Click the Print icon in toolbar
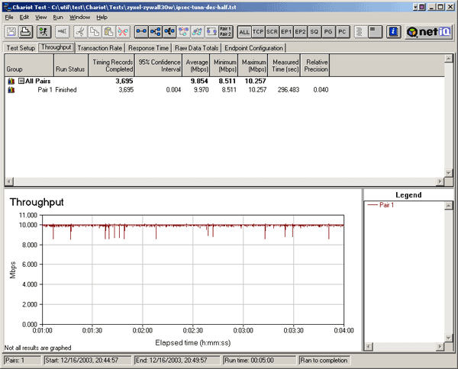Image resolution: width=458 pixels, height=369 pixels. click(x=26, y=32)
